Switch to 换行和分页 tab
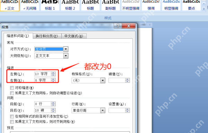This screenshot has width=208, height=133. coord(47,36)
